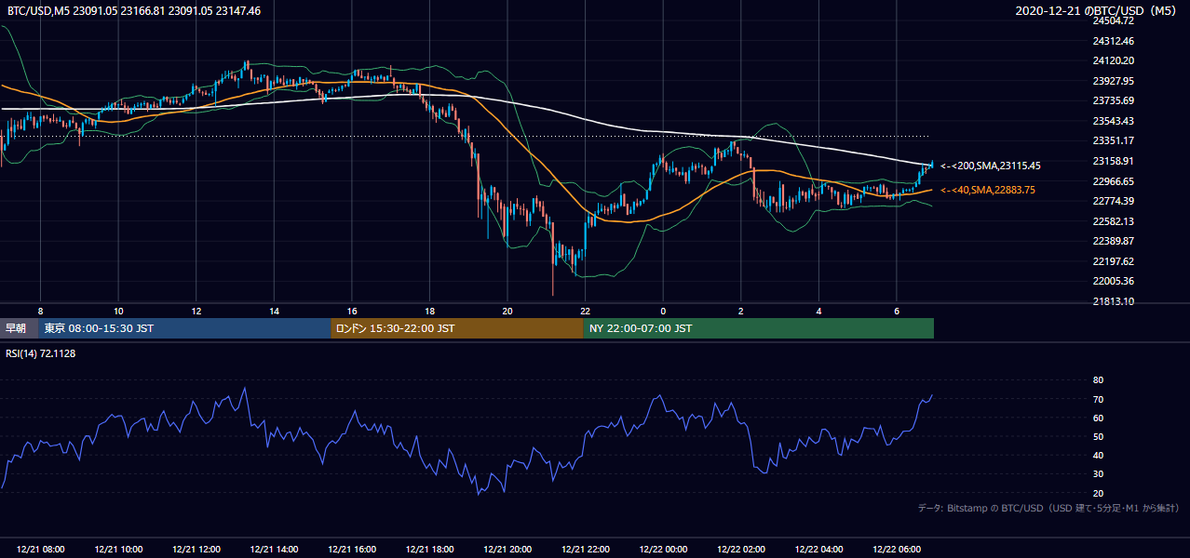Click hour label 6 under the price chart
This screenshot has width=1190, height=558.
pos(897,311)
